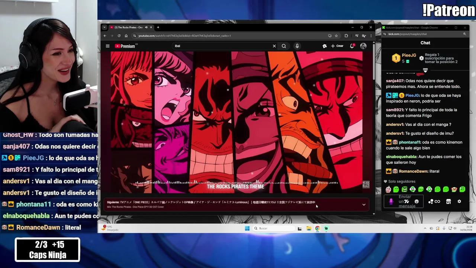Reload the YouTube page
This screenshot has width=476, height=268.
point(119,36)
